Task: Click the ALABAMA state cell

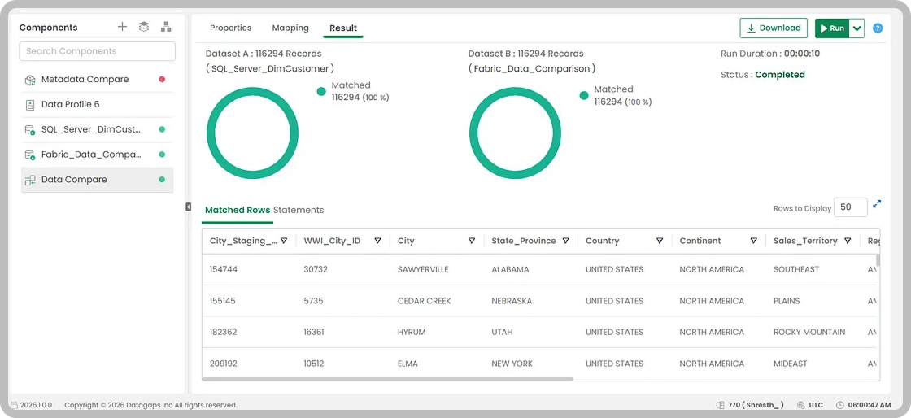Action: [510, 269]
